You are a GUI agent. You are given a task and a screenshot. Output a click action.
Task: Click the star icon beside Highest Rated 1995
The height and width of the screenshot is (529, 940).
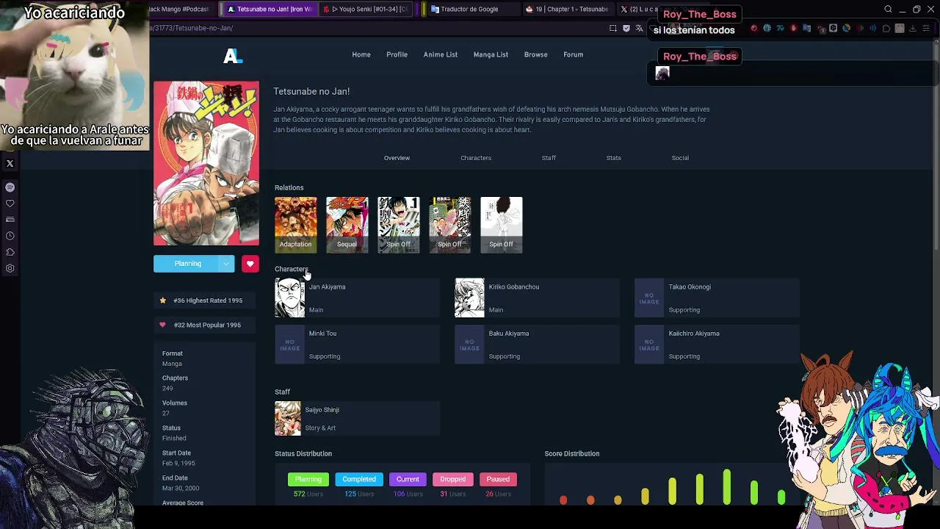(x=162, y=301)
